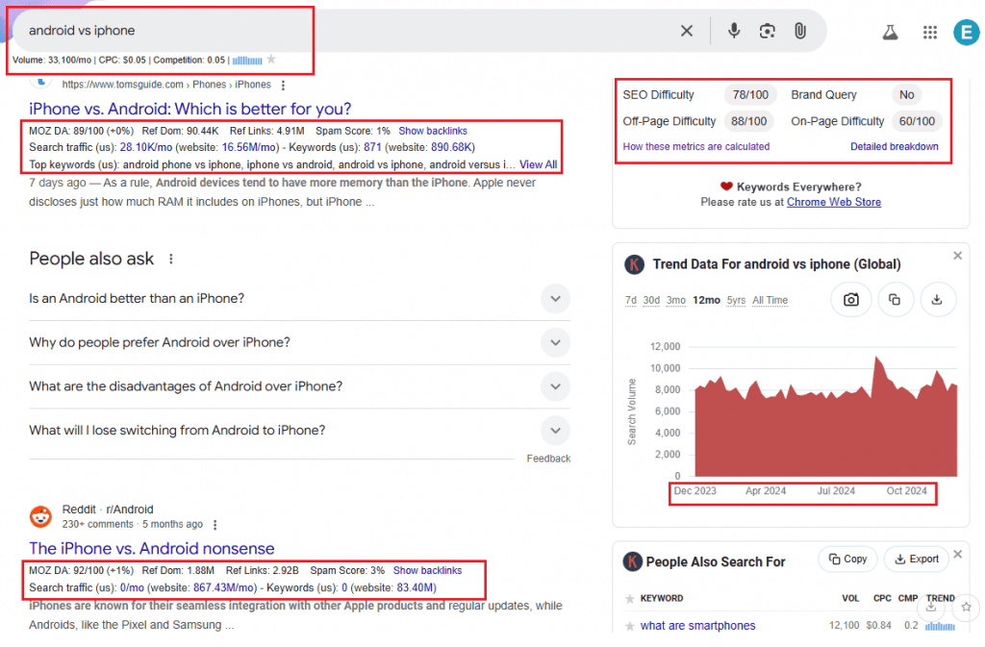Screen dimensions: 985x647
Task: Click keywords count 871 link
Action: pos(372,147)
